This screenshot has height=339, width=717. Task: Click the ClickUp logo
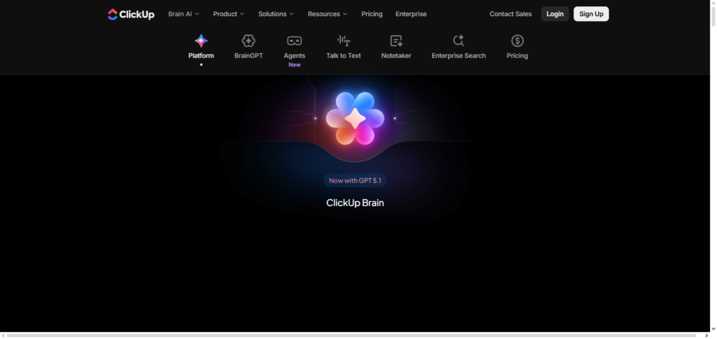pos(131,14)
